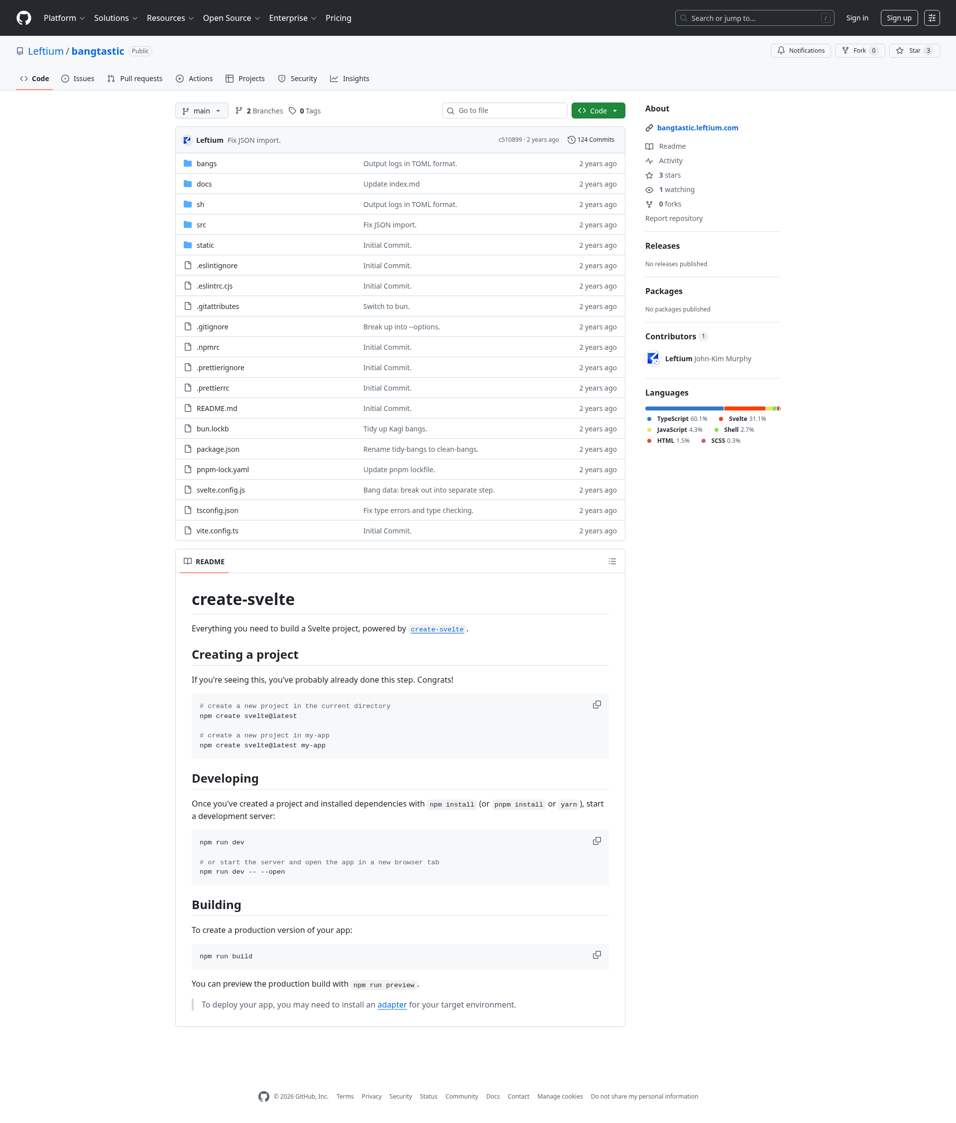The height and width of the screenshot is (1123, 956).
Task: Click the package.json file icon
Action: 188,449
